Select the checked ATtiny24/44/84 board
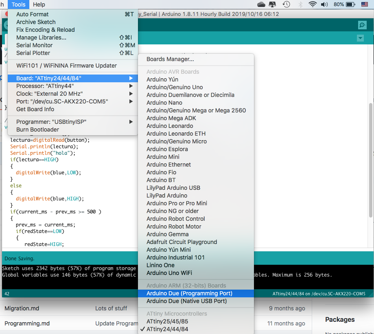Screen dimensions: 374x334 click(196, 329)
